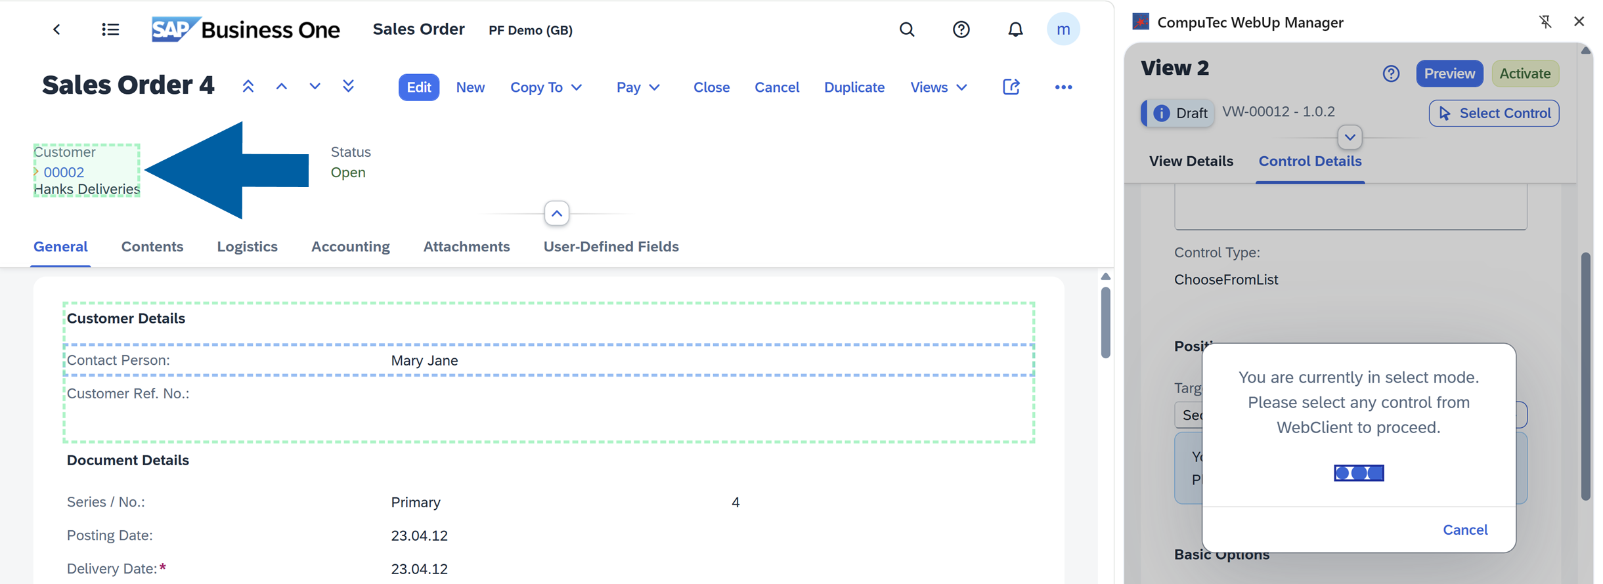
Task: Click the back arrow in header
Action: pyautogui.click(x=56, y=30)
